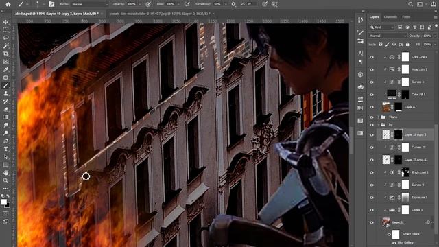Image resolution: width=439 pixels, height=247 pixels.
Task: Click the layer Fill value field
Action: click(x=427, y=45)
